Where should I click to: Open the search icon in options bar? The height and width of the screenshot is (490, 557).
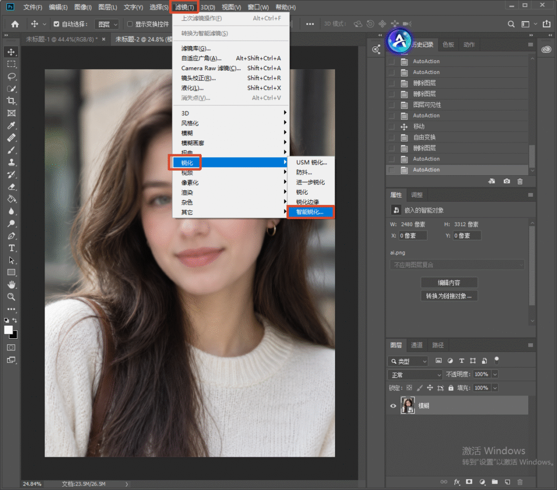[x=511, y=24]
